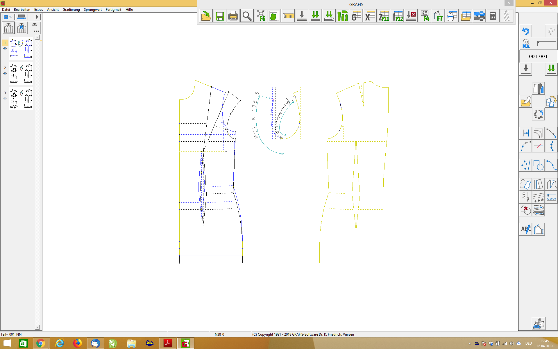The height and width of the screenshot is (349, 558).
Task: Open the Fertigmaß menu
Action: (113, 10)
